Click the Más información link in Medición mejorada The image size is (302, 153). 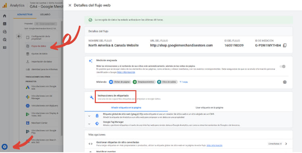tap(126, 72)
